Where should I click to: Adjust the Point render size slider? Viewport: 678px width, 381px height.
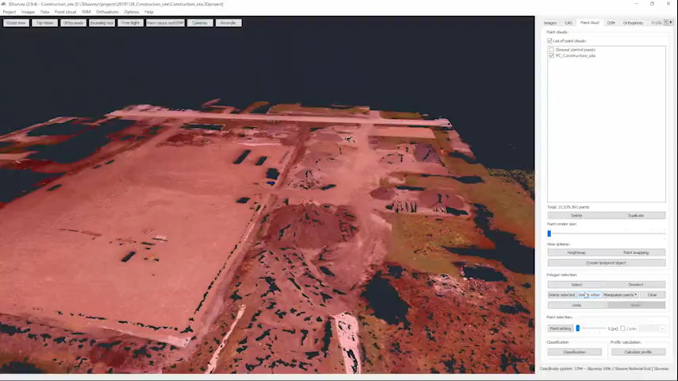click(549, 233)
